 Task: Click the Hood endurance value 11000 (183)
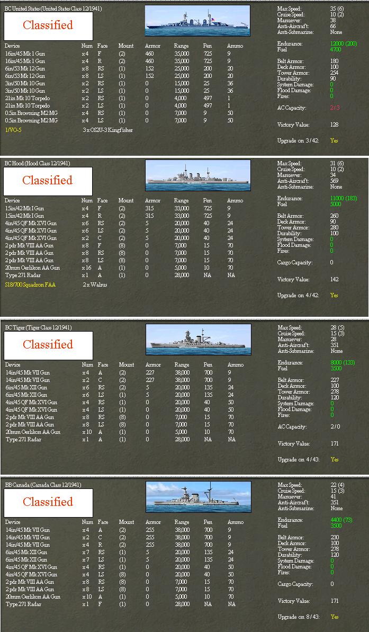click(x=343, y=198)
